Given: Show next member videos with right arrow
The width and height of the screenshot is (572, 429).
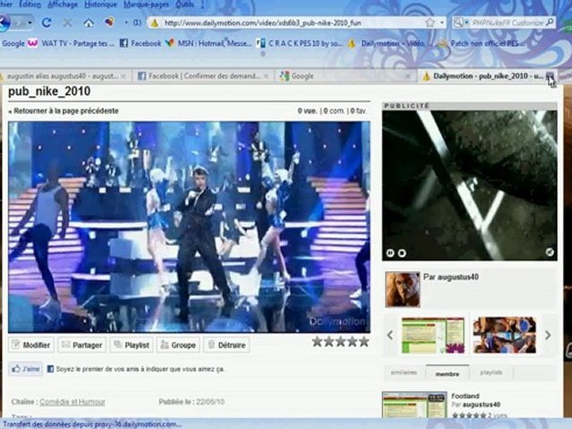Looking at the screenshot, I should (548, 335).
